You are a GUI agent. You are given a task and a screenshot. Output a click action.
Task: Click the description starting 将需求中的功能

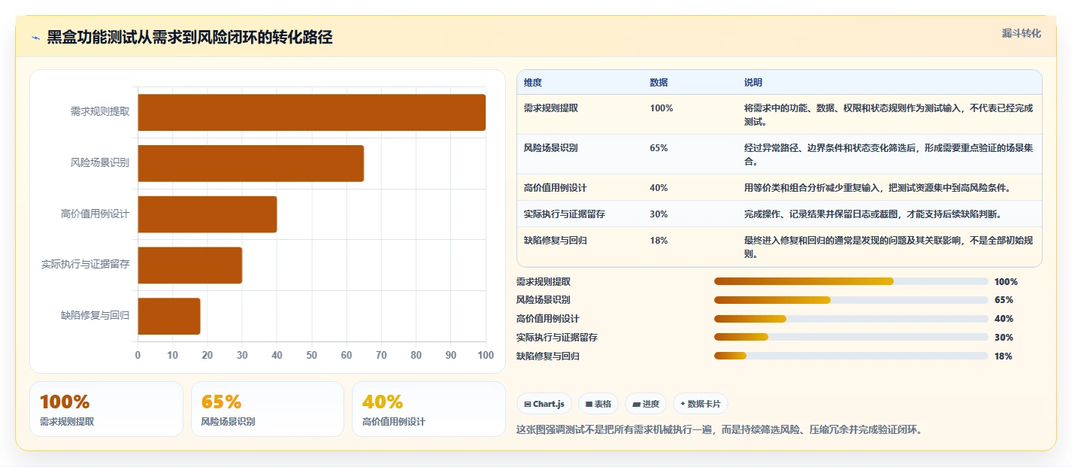pyautogui.click(x=889, y=114)
